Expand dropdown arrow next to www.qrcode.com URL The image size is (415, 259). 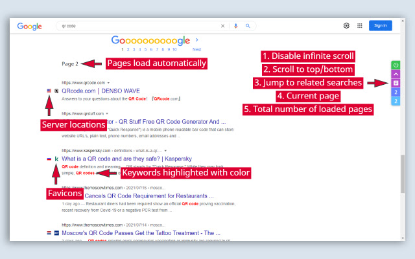pyautogui.click(x=108, y=83)
